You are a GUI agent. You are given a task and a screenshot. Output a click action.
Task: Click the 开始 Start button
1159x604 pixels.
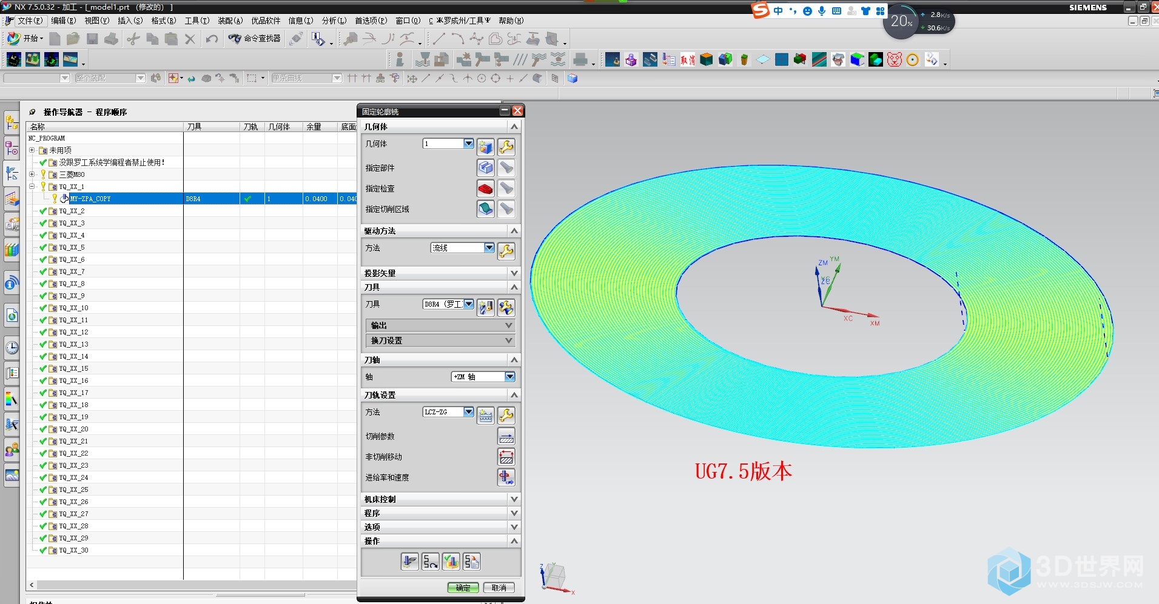pos(25,38)
